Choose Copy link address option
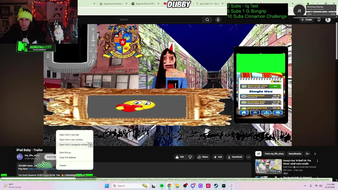Viewport: 338px width, 190px height. [74, 158]
